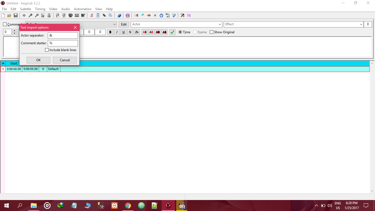375x211 pixels.
Task: Open script Properties clipboard icon
Action: point(98,15)
